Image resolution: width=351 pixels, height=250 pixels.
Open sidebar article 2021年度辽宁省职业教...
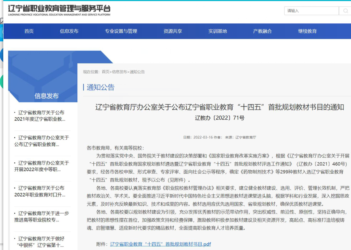coord(40,116)
